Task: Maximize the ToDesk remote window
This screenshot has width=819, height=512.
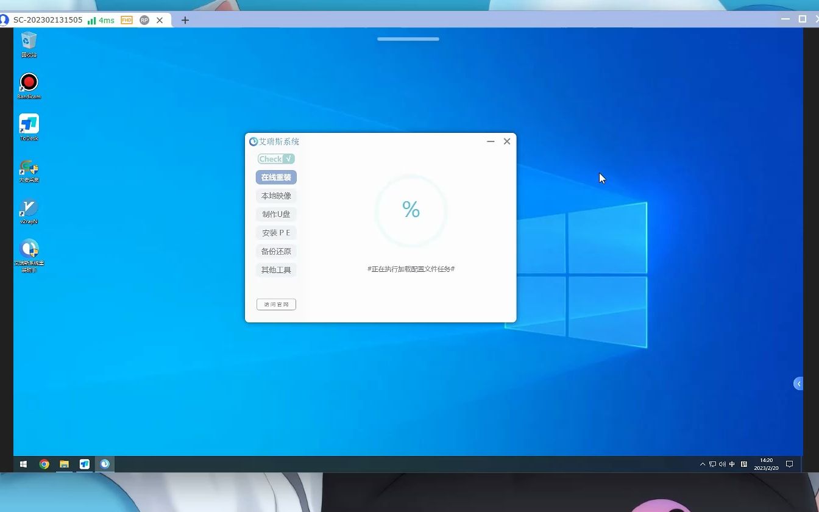Action: pos(803,19)
